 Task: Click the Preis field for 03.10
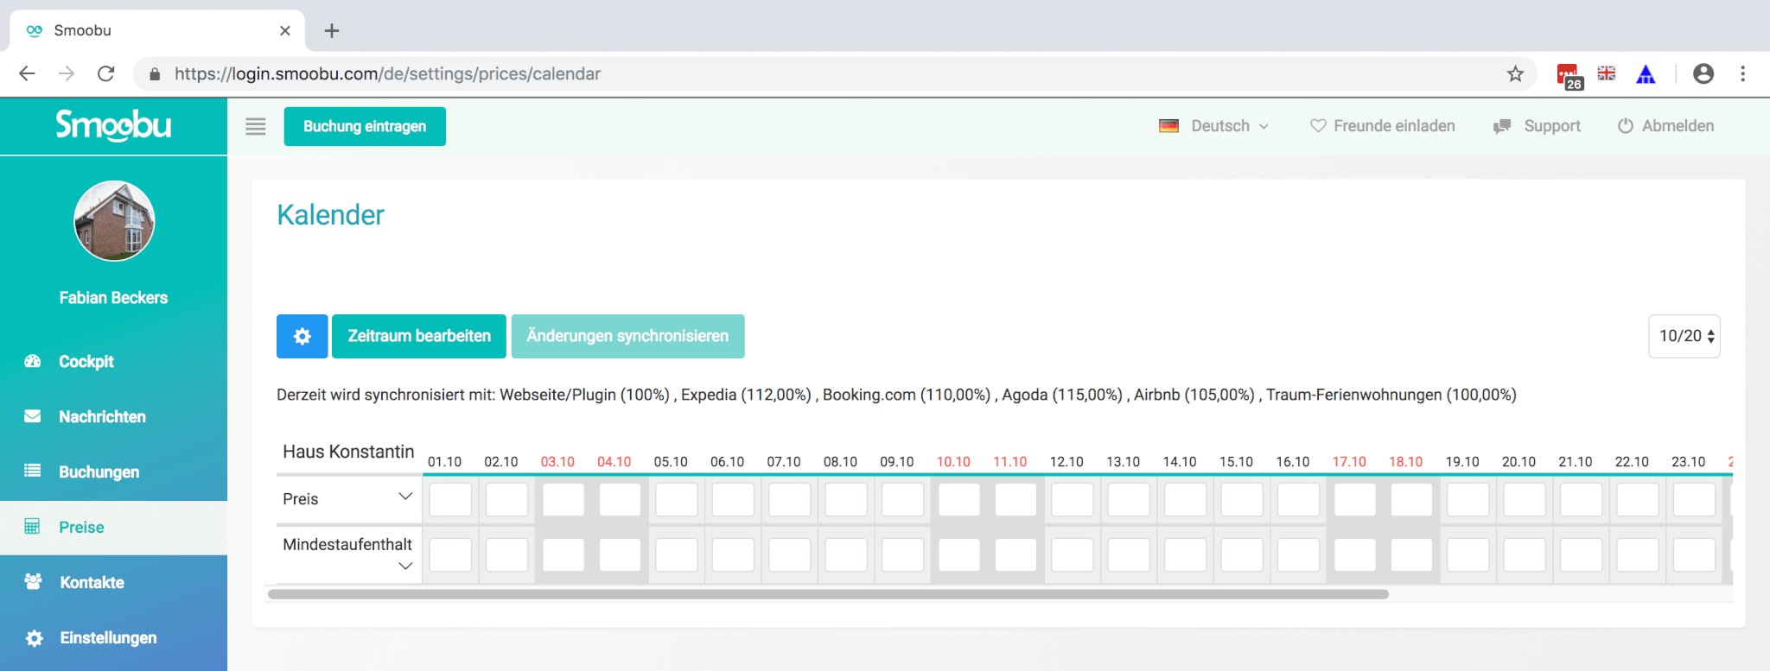tap(563, 499)
